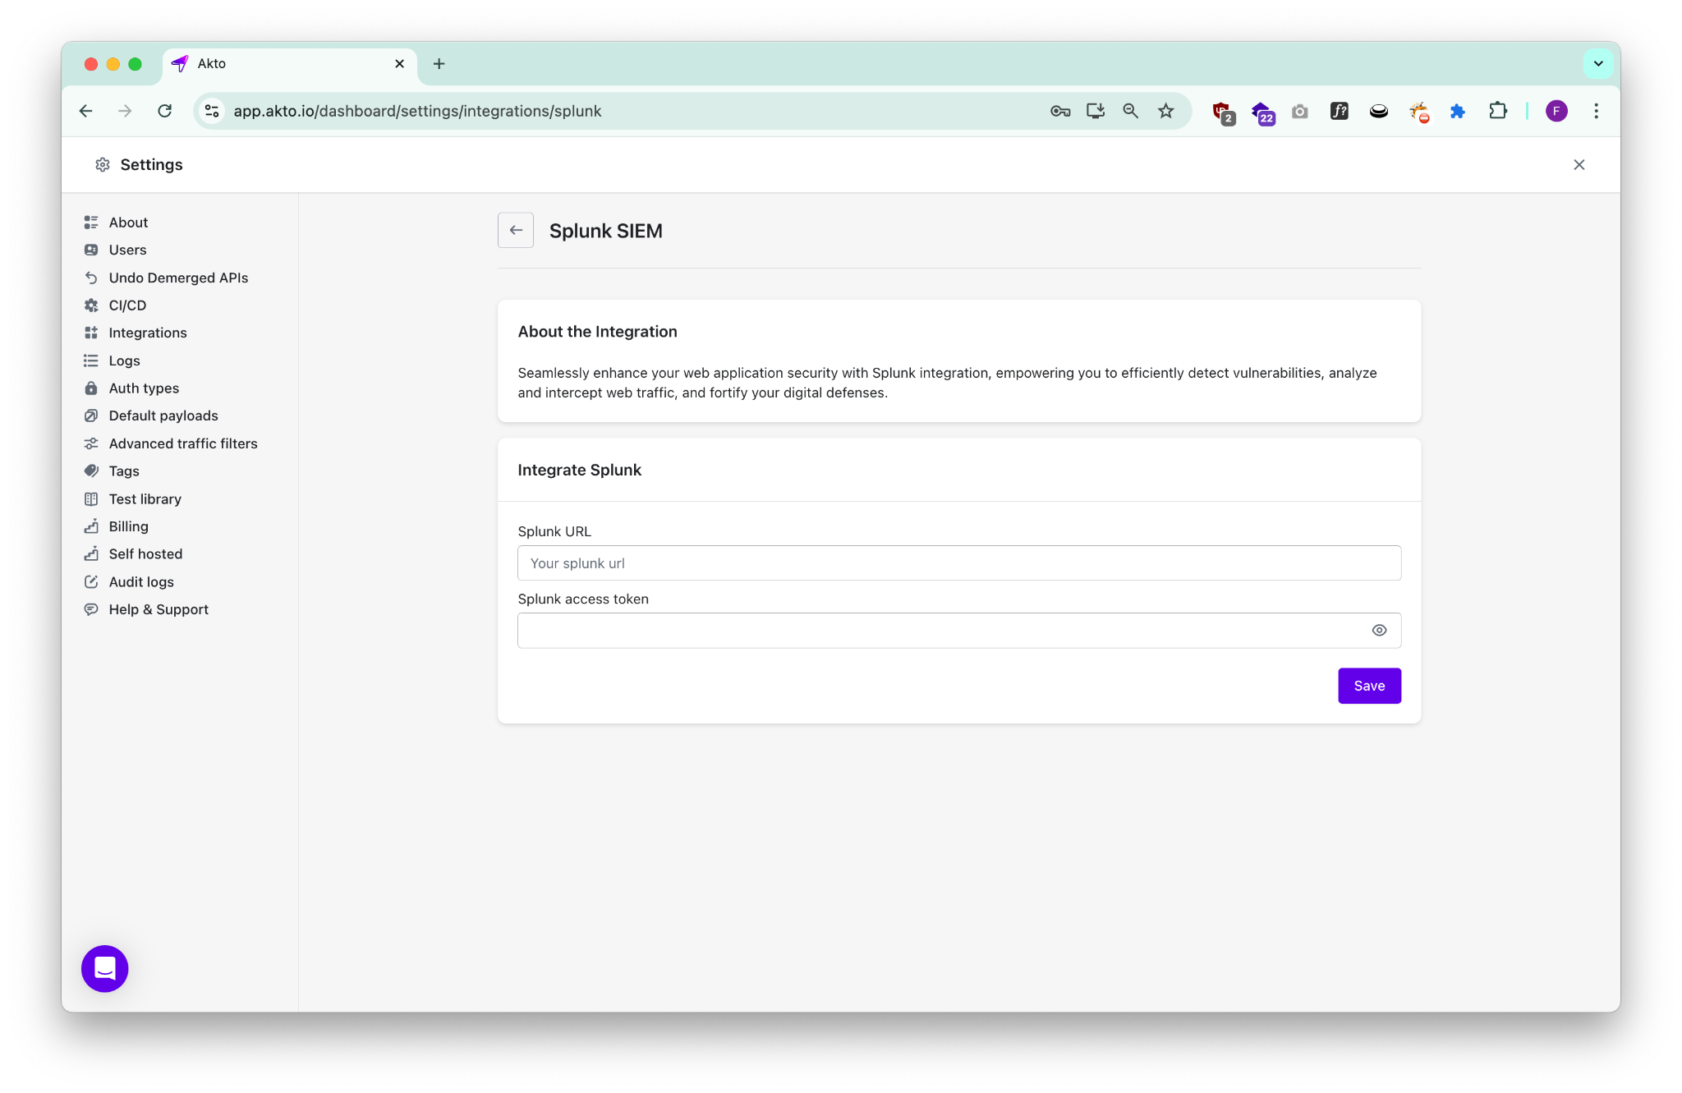Go to Test library settings
Image resolution: width=1682 pixels, height=1093 pixels.
pos(145,498)
